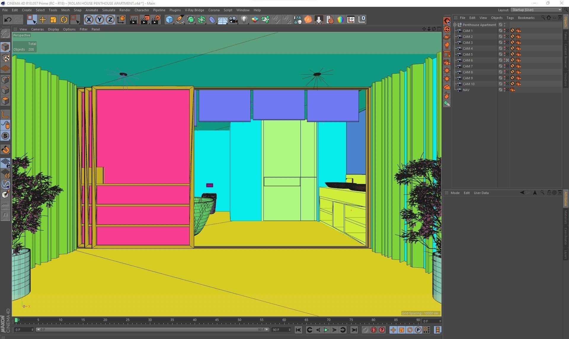
Task: Open Object Manager Bookmarks menu
Action: point(526,18)
